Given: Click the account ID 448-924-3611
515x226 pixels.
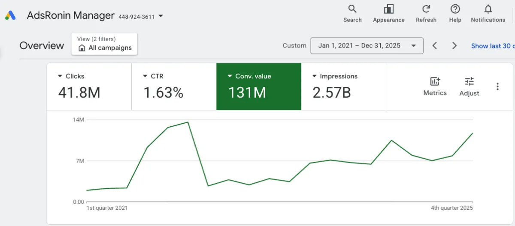Looking at the screenshot, I should (x=137, y=17).
